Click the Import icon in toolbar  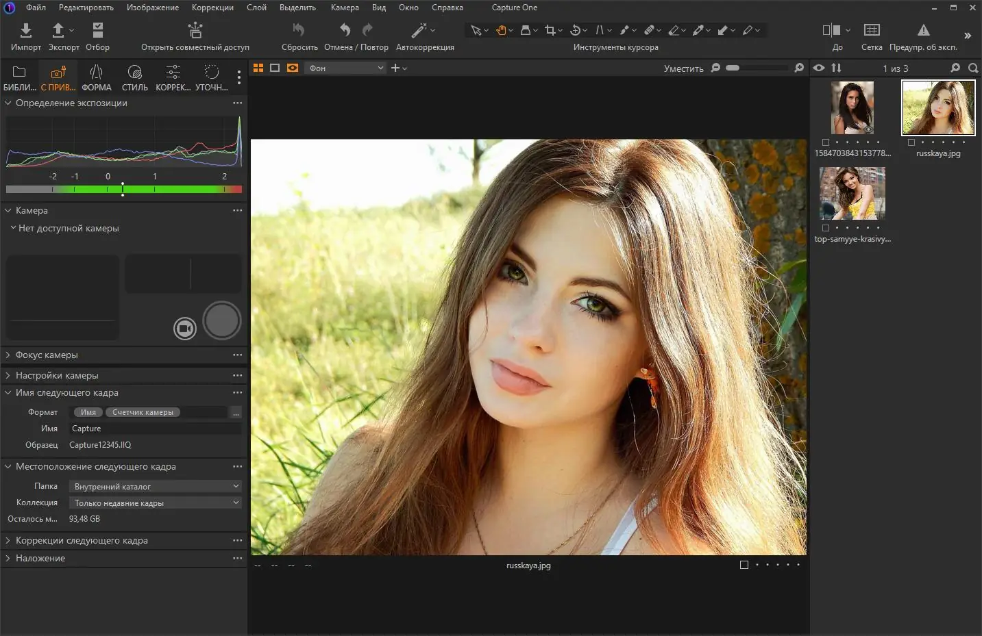25,30
